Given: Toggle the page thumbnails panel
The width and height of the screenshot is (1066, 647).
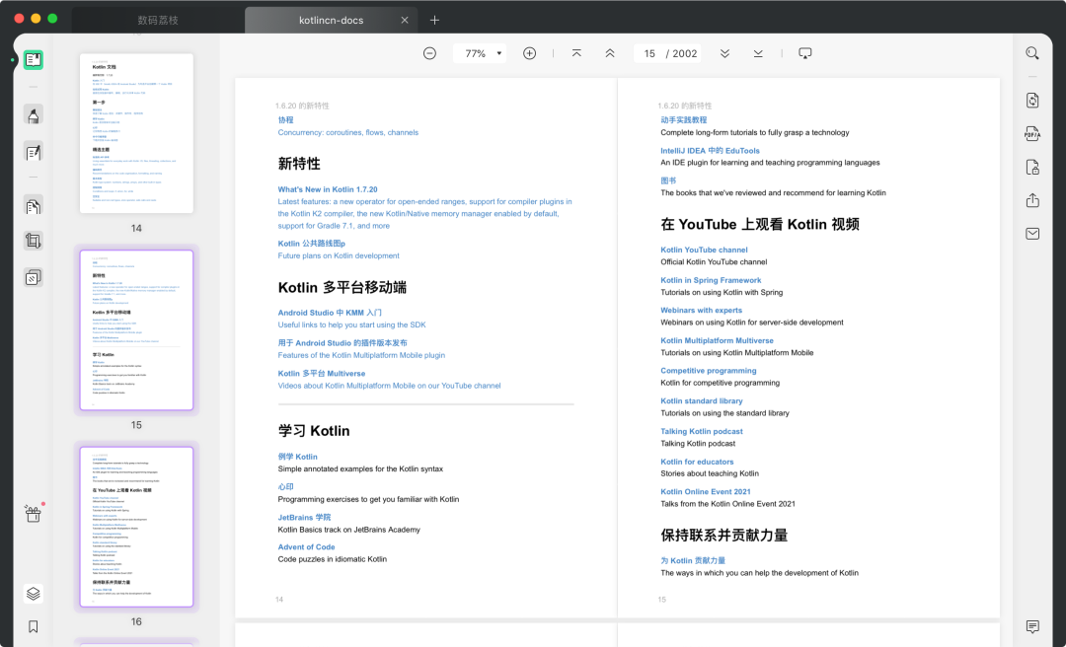Looking at the screenshot, I should pyautogui.click(x=33, y=59).
